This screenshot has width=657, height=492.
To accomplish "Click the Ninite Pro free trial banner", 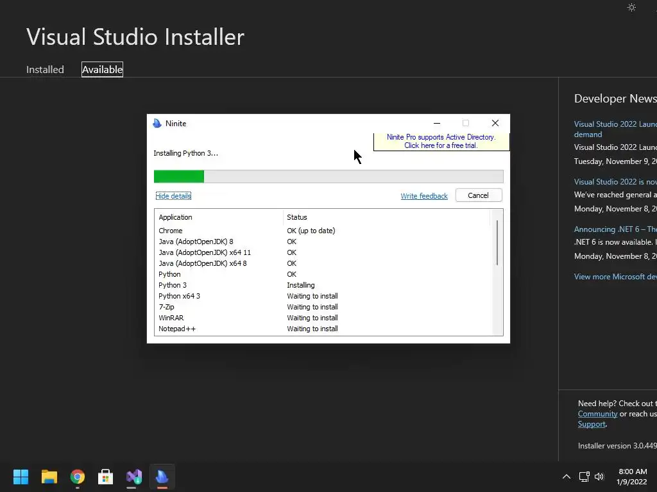I will point(441,142).
